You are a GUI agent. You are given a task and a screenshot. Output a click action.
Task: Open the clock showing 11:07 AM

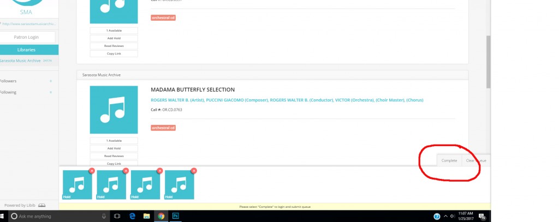466,216
